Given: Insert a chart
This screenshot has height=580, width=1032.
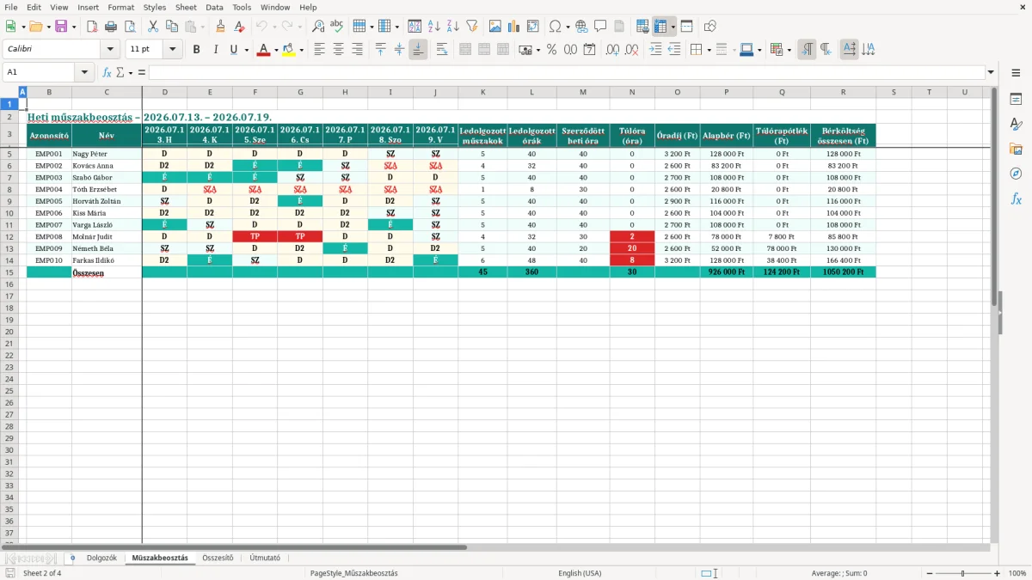Looking at the screenshot, I should 514,27.
